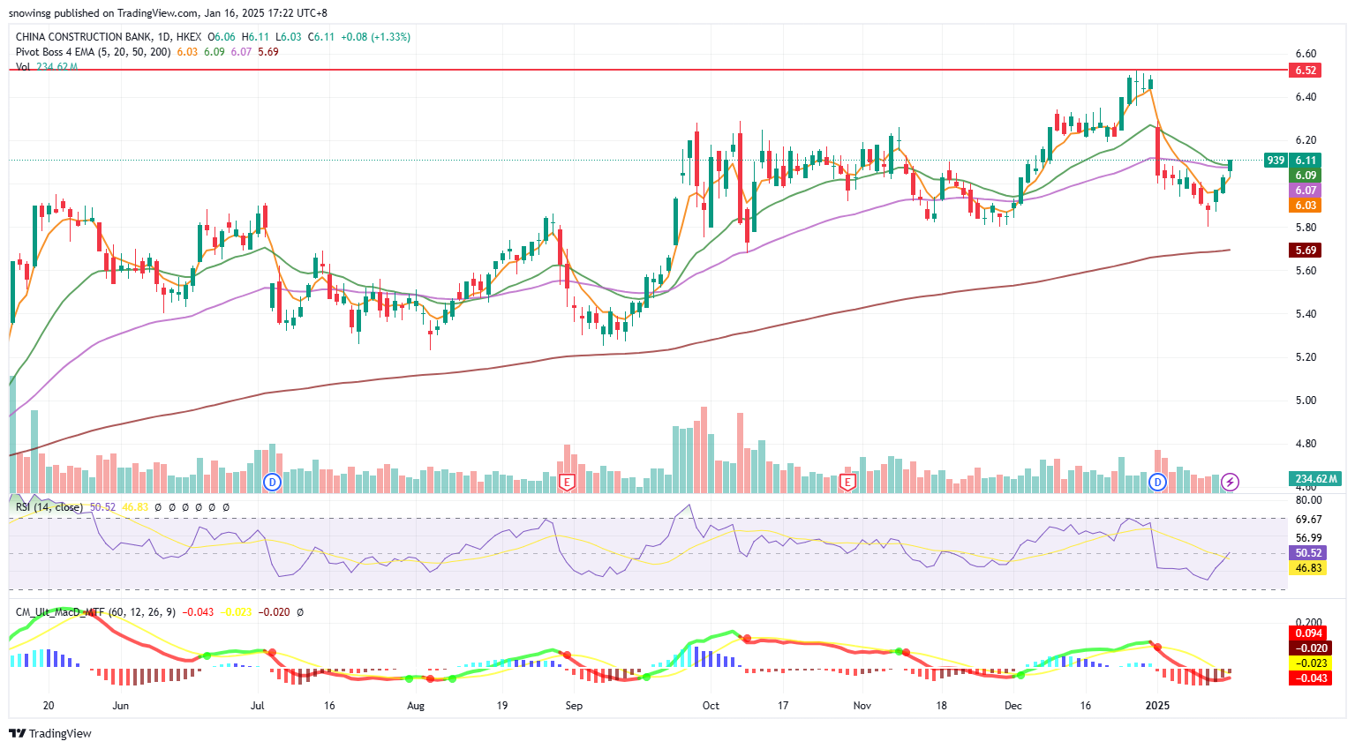Click the -0.020 MACD axis label

click(1310, 648)
